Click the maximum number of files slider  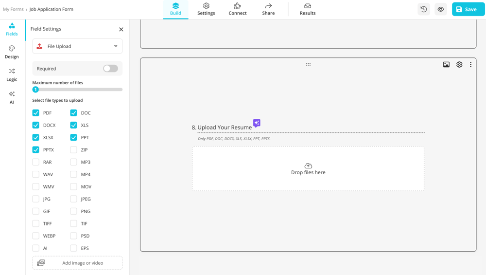point(77,90)
